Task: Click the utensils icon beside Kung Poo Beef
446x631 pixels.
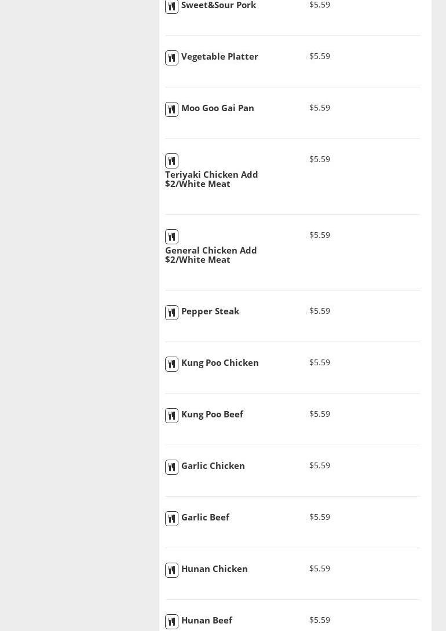Action: click(171, 416)
